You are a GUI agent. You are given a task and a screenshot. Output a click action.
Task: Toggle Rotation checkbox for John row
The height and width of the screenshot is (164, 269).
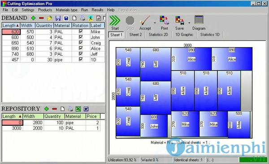(81, 37)
